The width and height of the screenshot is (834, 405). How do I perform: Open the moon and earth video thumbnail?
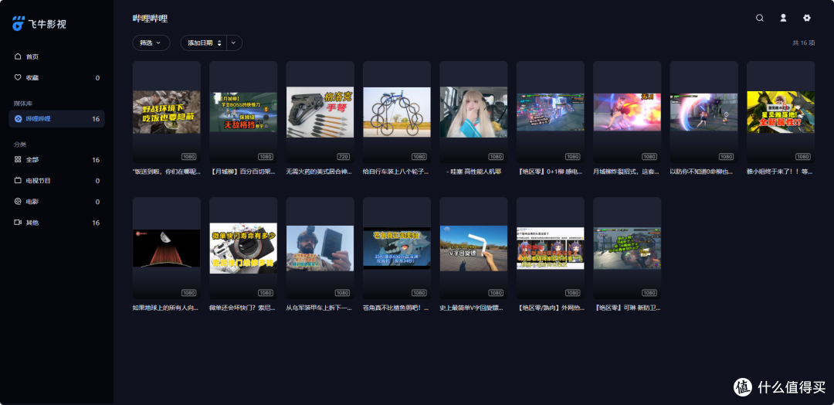coord(167,248)
